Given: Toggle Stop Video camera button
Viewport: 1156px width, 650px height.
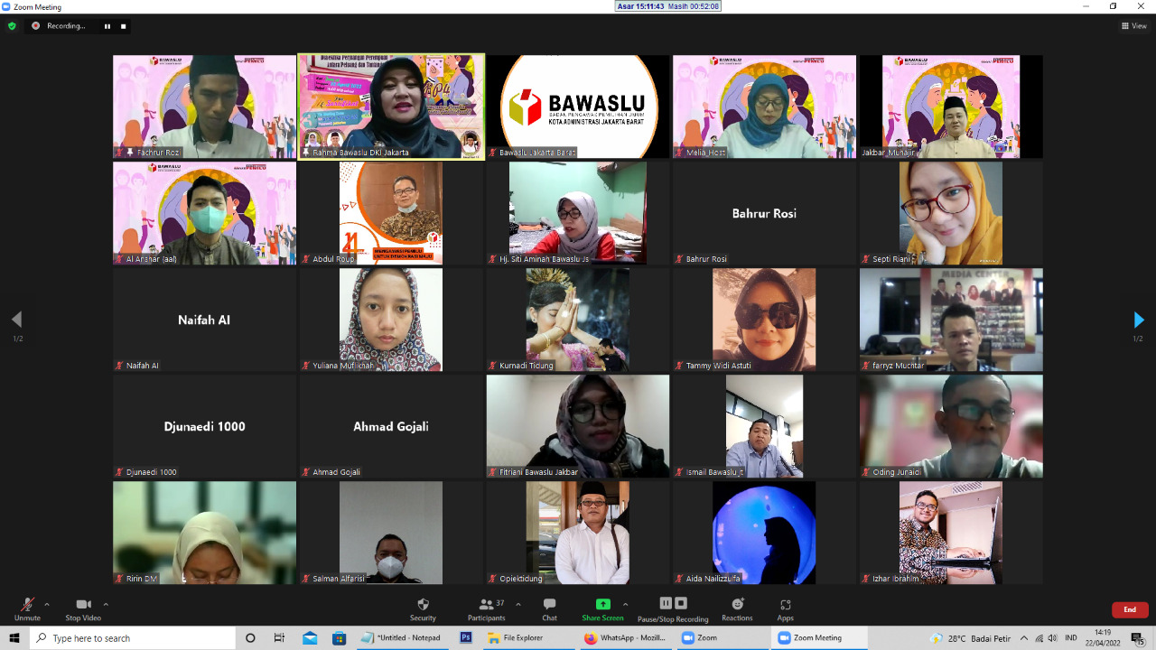Looking at the screenshot, I should [83, 608].
